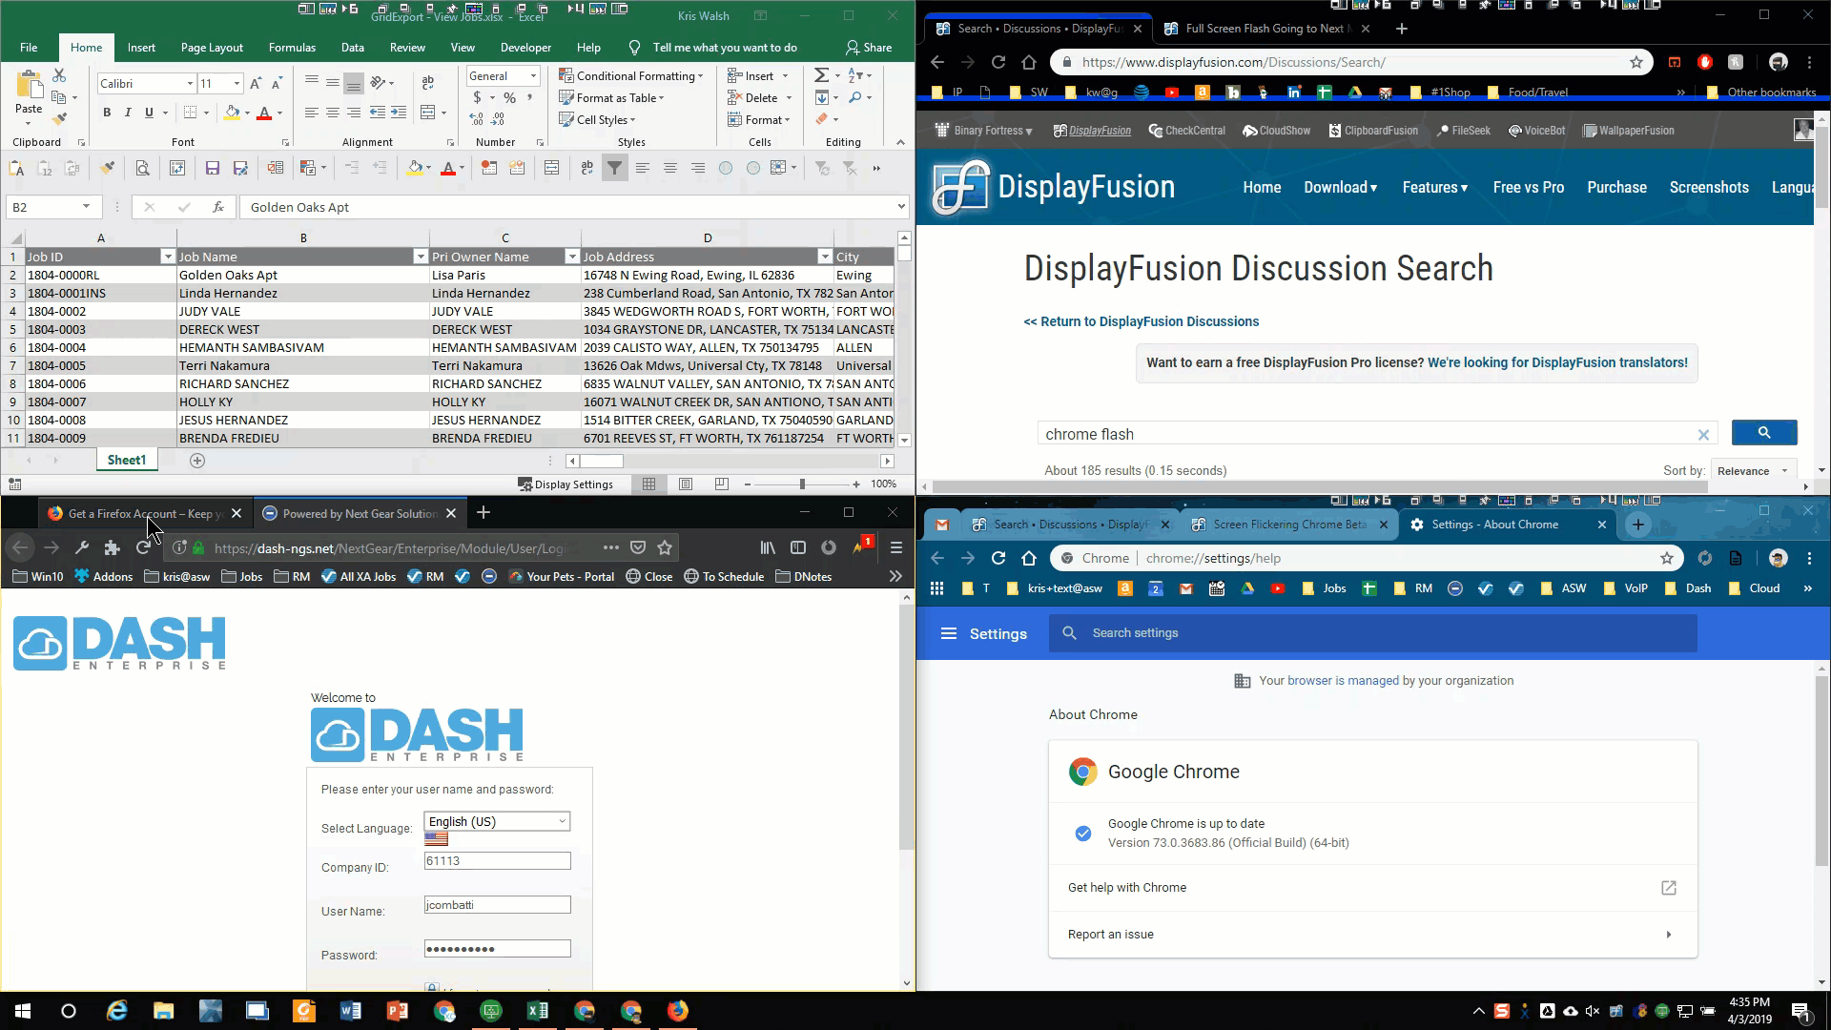Click the blue DisplayFusion search magnifier button
Image resolution: width=1831 pixels, height=1030 pixels.
coord(1763,433)
